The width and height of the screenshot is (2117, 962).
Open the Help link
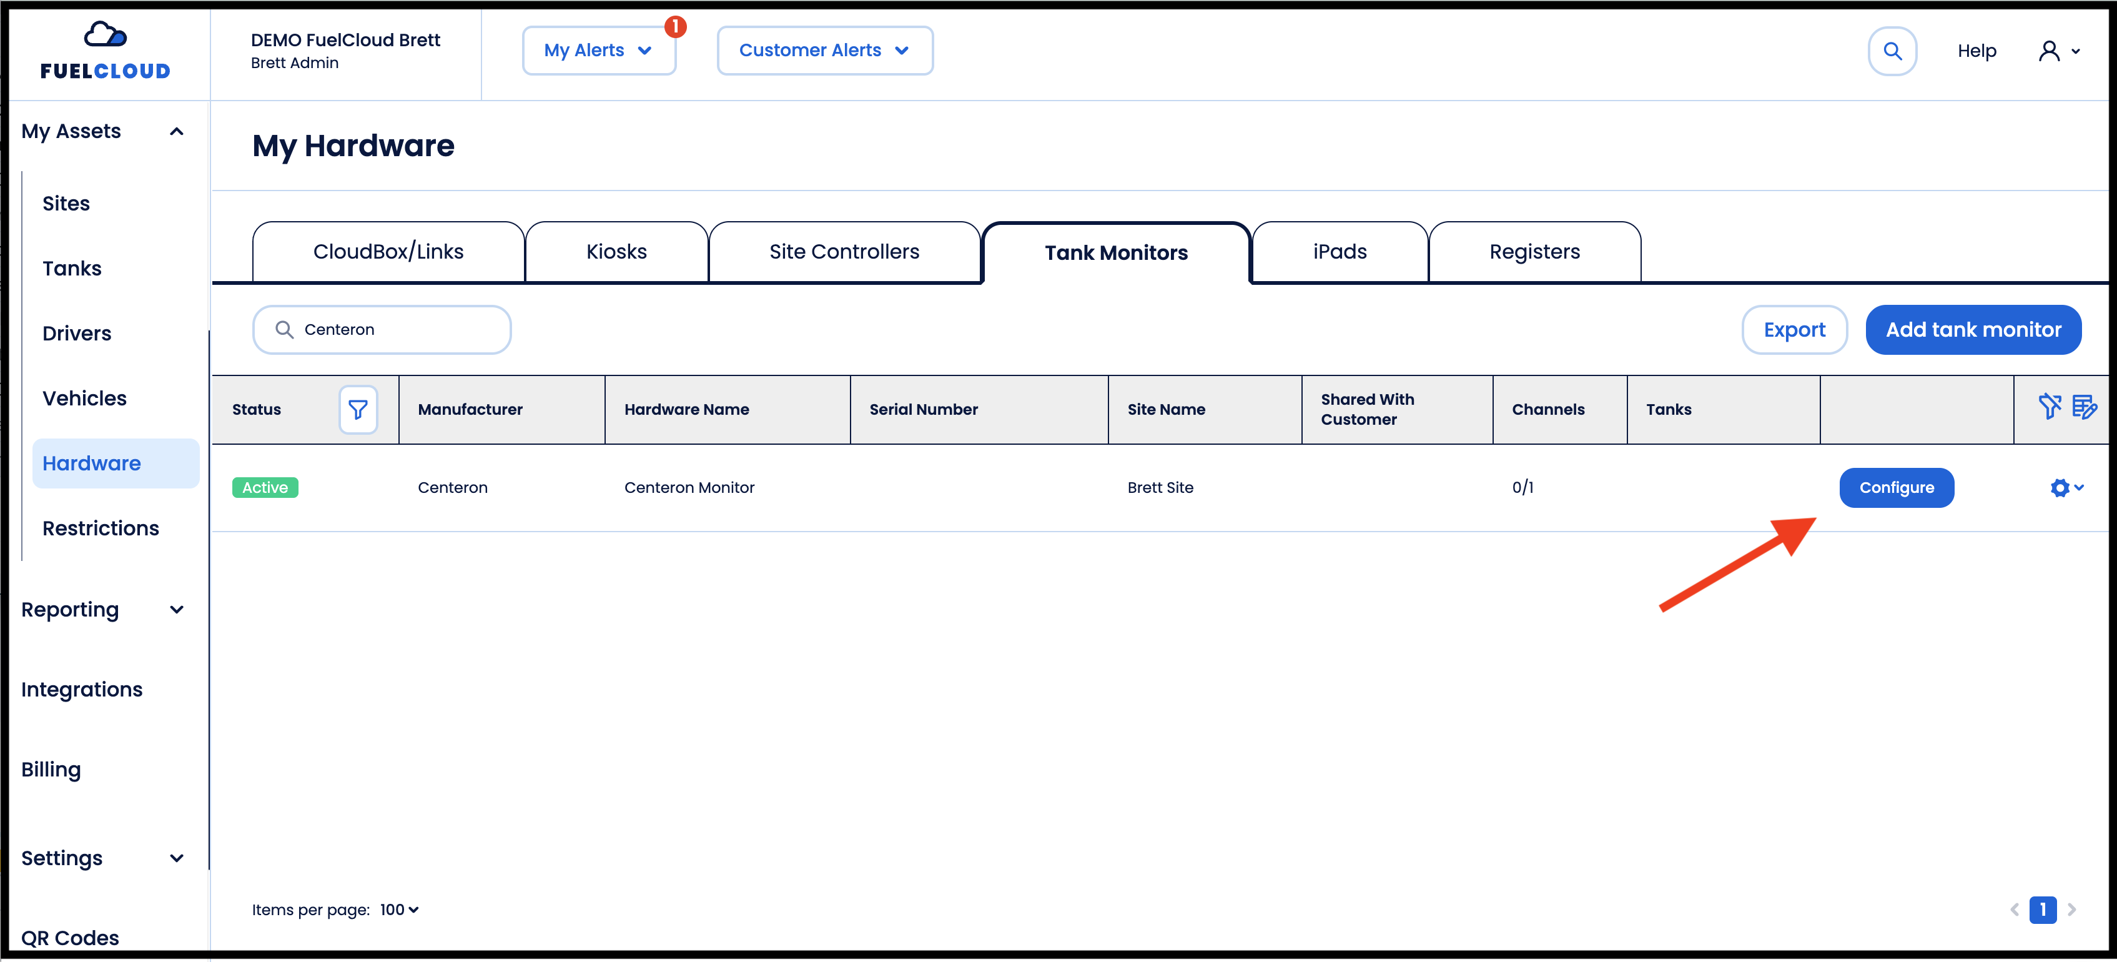(x=1976, y=51)
